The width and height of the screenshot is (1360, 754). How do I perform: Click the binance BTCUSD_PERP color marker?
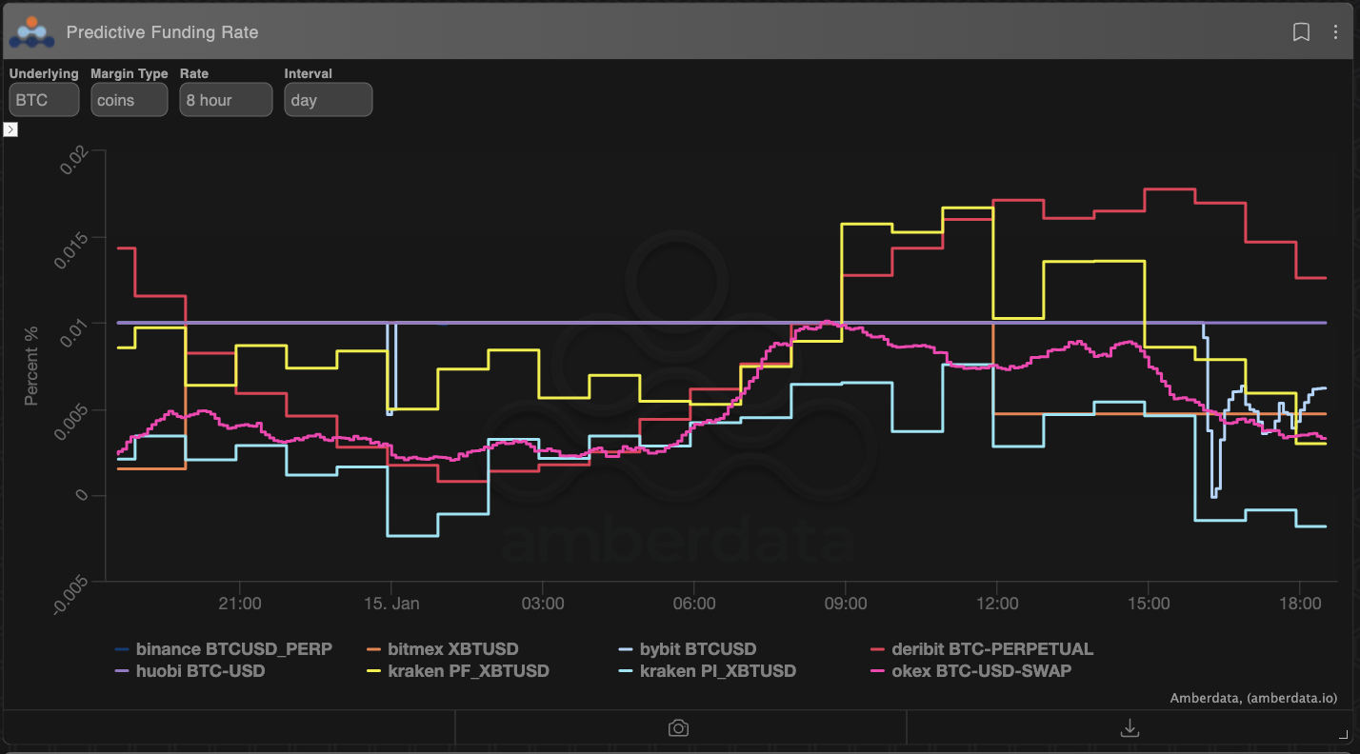(121, 648)
